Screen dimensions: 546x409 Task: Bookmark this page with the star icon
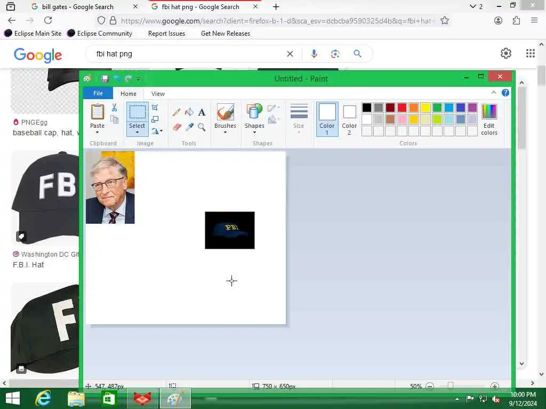click(x=445, y=21)
